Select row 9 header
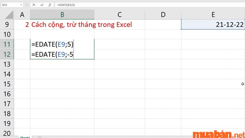245x138 pixels. 7,25
